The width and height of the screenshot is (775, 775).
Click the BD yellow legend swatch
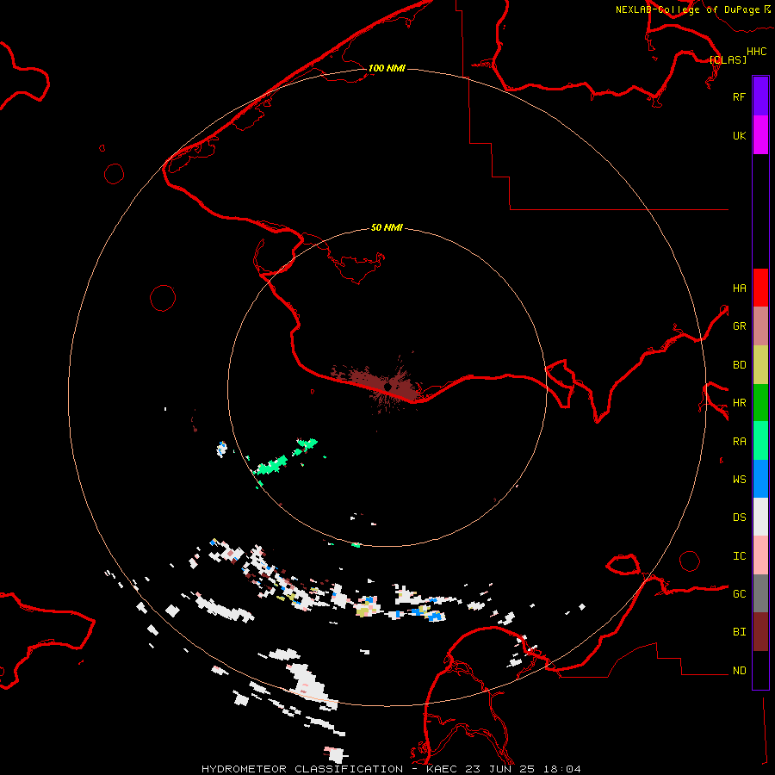point(760,364)
